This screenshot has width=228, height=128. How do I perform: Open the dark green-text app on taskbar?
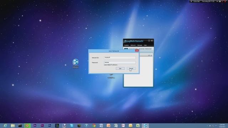pos(57,126)
